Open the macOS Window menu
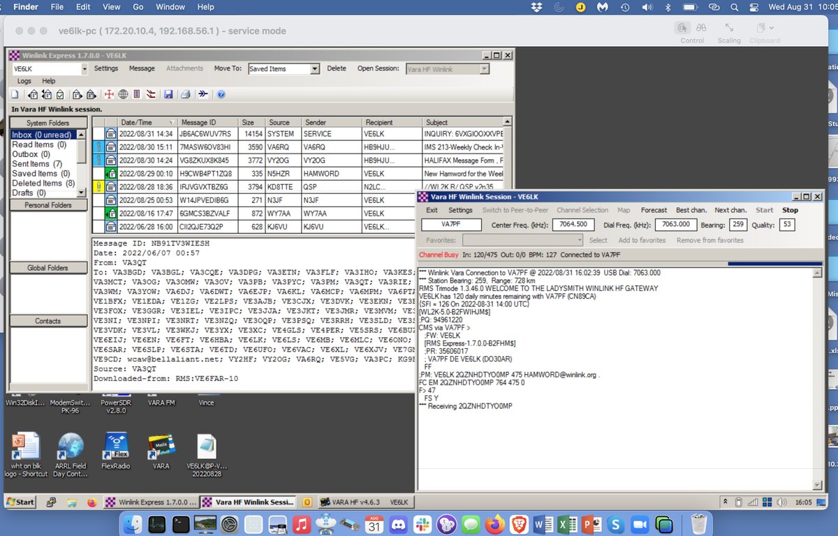The height and width of the screenshot is (536, 838). point(170,7)
